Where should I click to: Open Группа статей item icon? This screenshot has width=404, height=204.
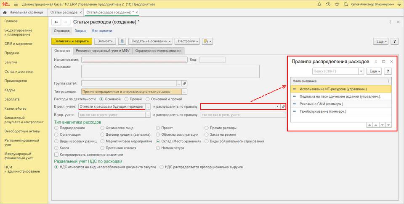pyautogui.click(x=184, y=83)
